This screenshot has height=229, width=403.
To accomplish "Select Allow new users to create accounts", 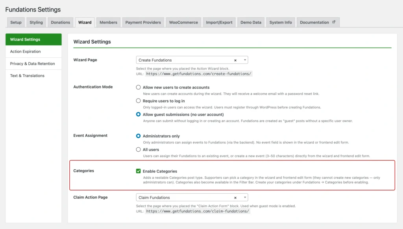I will coord(138,87).
